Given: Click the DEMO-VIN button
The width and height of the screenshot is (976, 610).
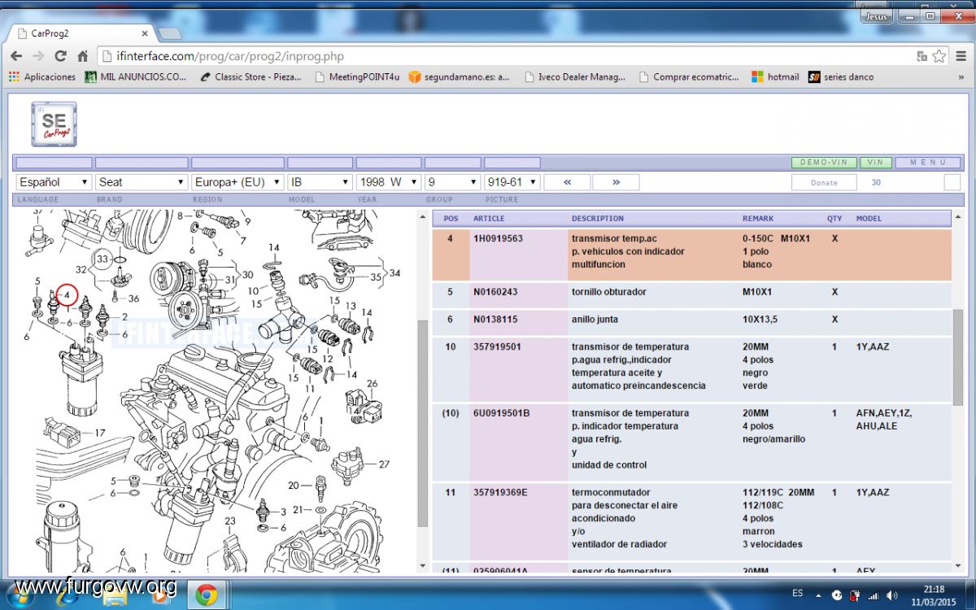Looking at the screenshot, I should click(x=824, y=163).
